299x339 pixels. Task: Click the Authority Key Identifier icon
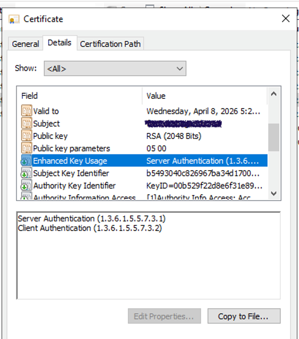pyautogui.click(x=26, y=186)
